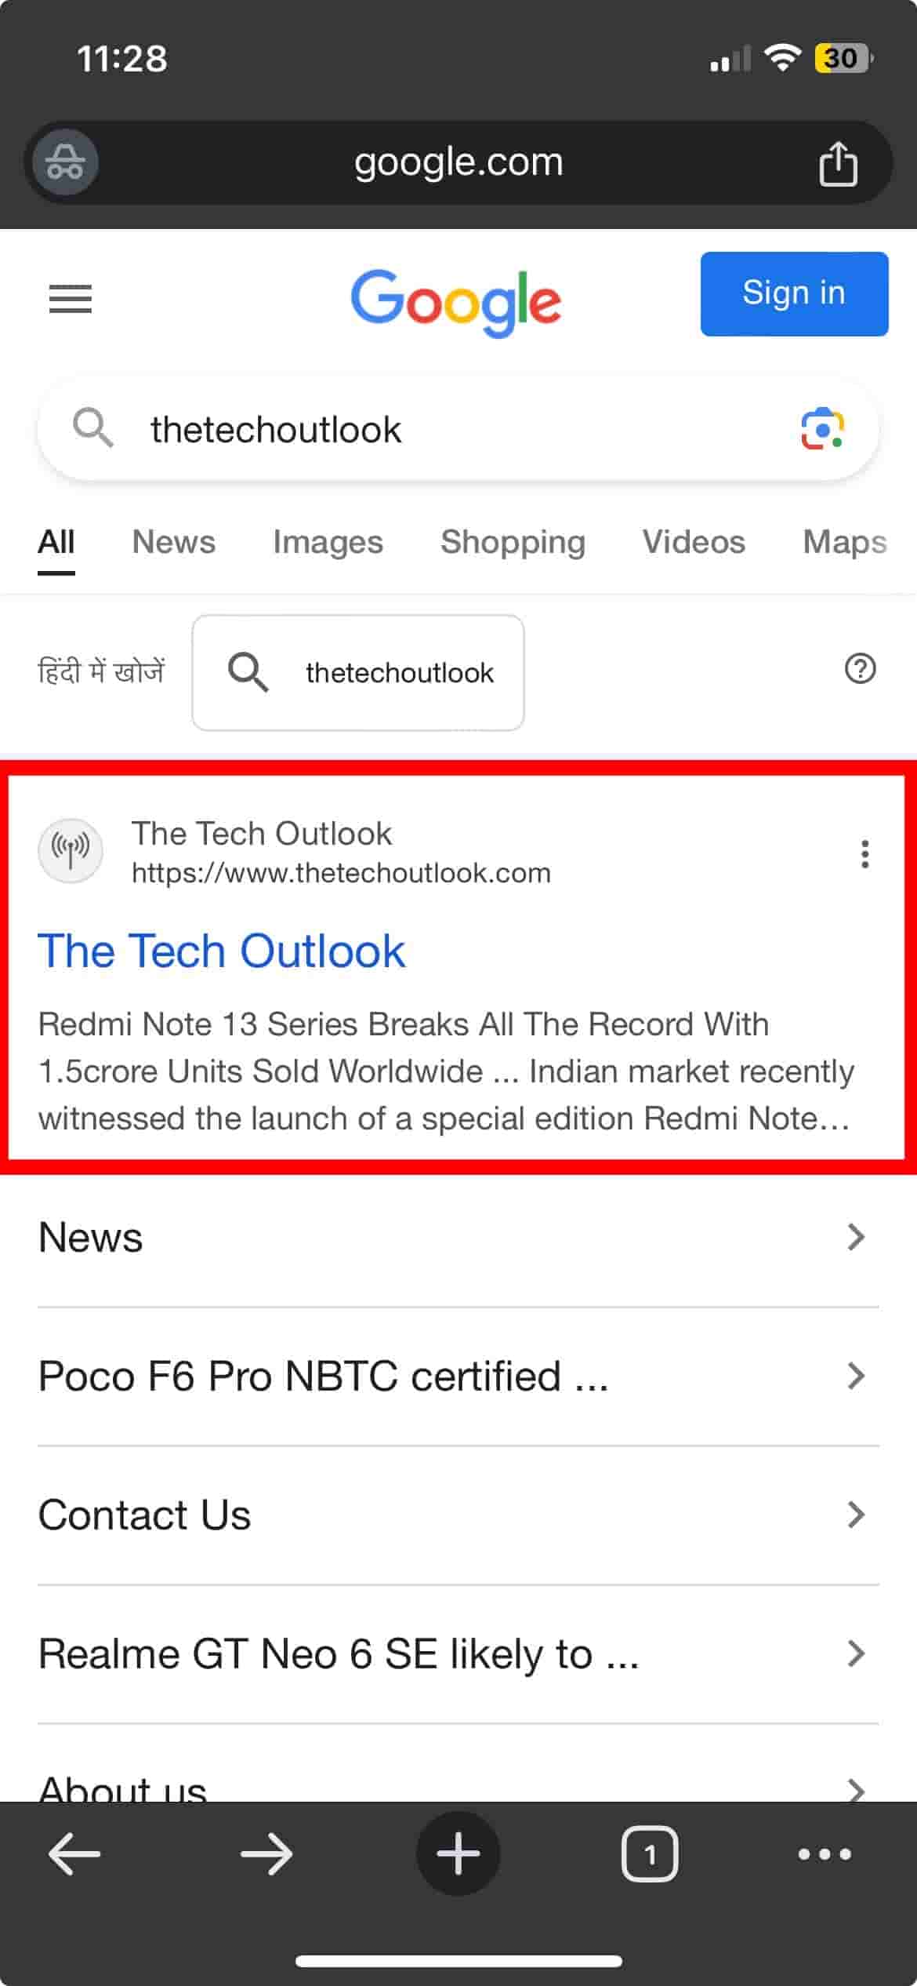Tap the share icon in address bar
Image resolution: width=917 pixels, height=1986 pixels.
pyautogui.click(x=837, y=164)
